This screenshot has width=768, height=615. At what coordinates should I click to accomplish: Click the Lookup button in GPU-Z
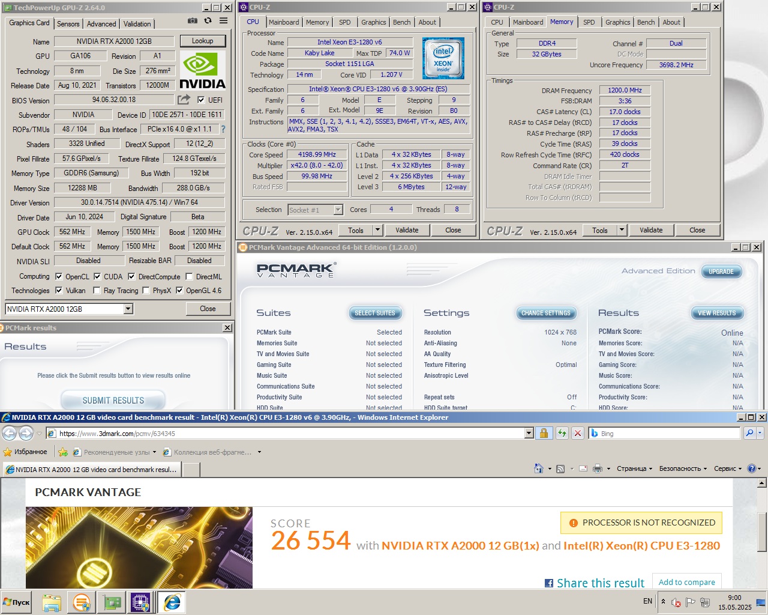click(203, 41)
